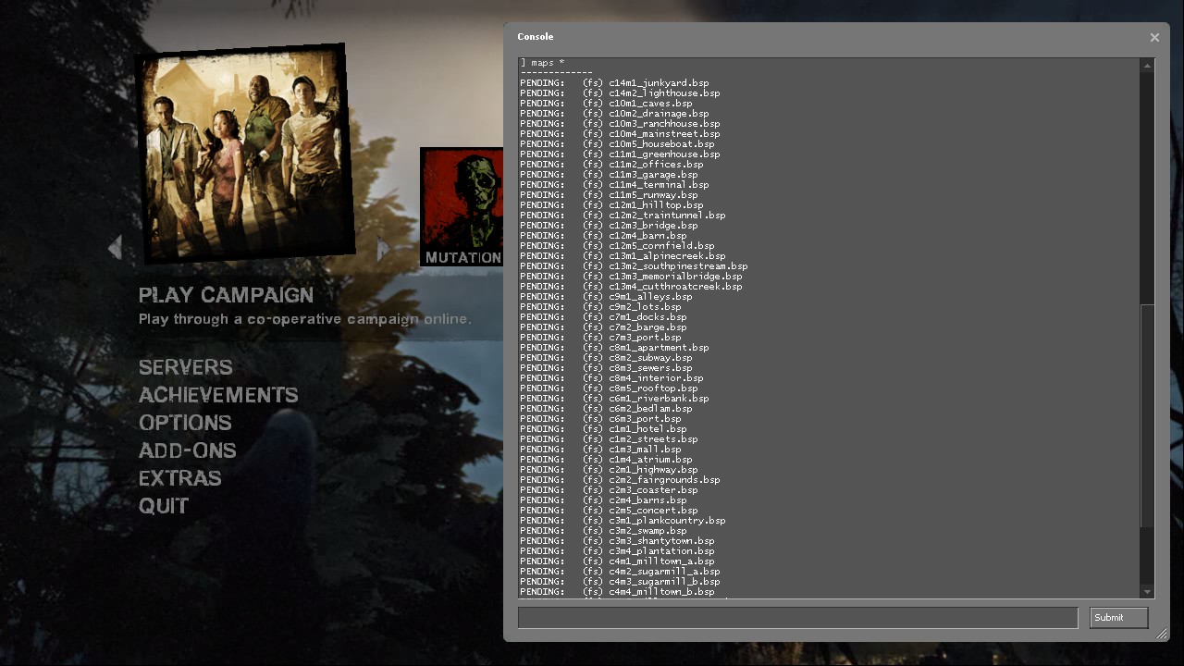Screen dimensions: 1184x666
Task: Click the c7m2_barge.bsp line
Action: (x=603, y=327)
